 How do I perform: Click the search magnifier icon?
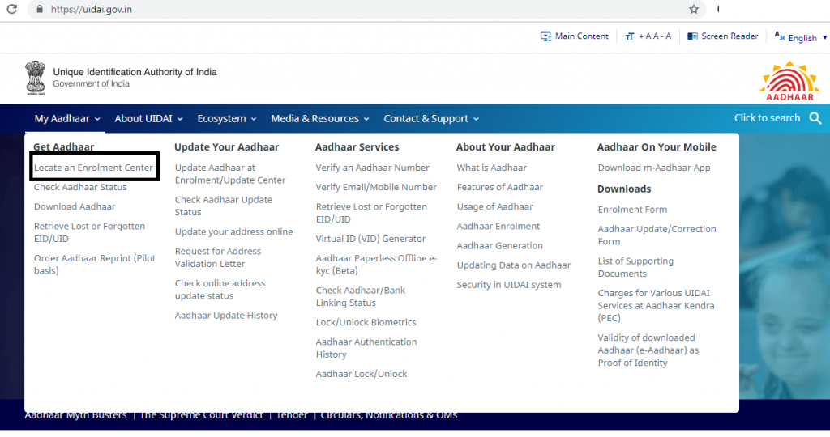pyautogui.click(x=815, y=118)
